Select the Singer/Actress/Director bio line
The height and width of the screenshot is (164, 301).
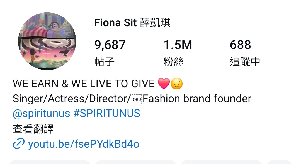point(132,99)
